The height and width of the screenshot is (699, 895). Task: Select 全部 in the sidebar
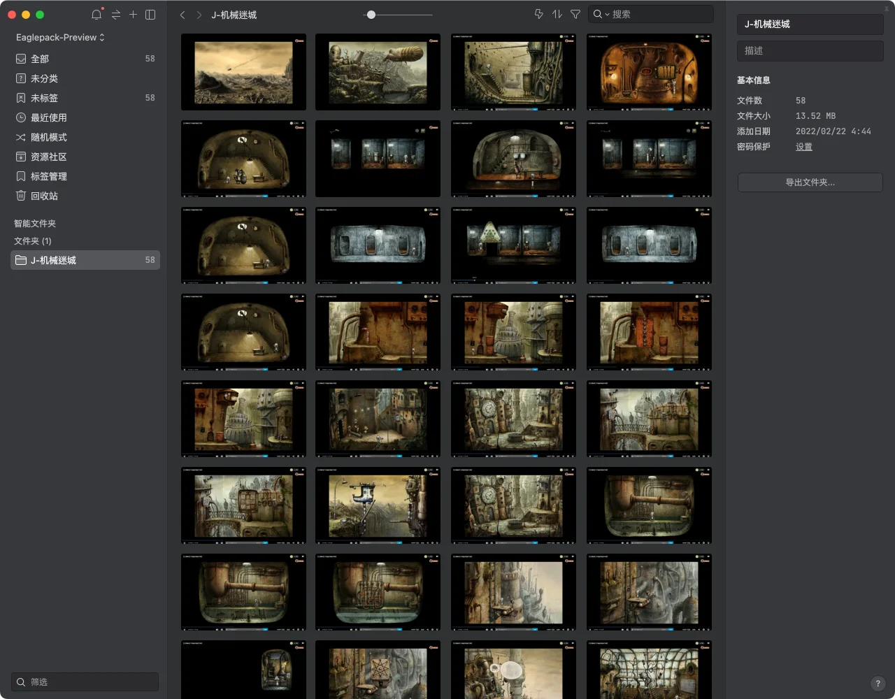pos(85,59)
